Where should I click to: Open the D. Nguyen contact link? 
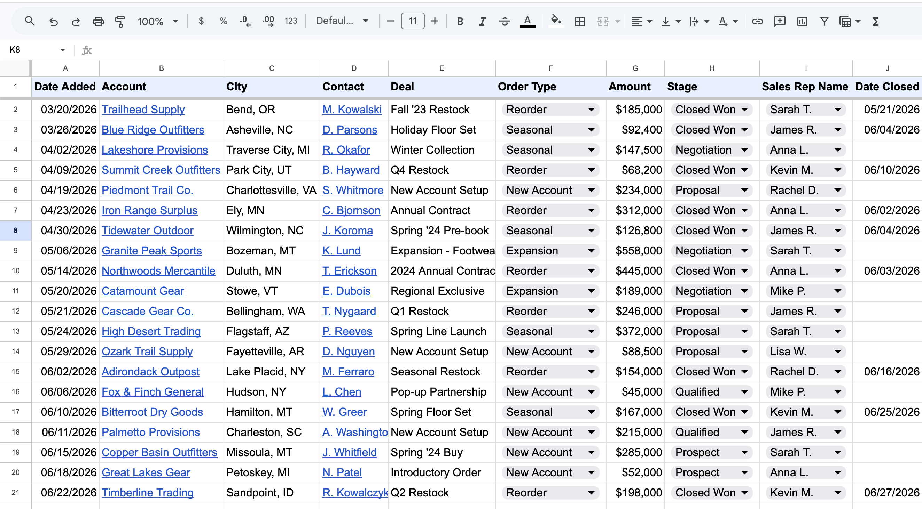pos(349,352)
